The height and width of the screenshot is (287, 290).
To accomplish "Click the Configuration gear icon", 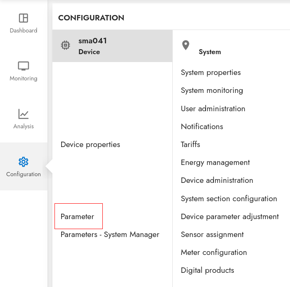I will click(x=23, y=162).
